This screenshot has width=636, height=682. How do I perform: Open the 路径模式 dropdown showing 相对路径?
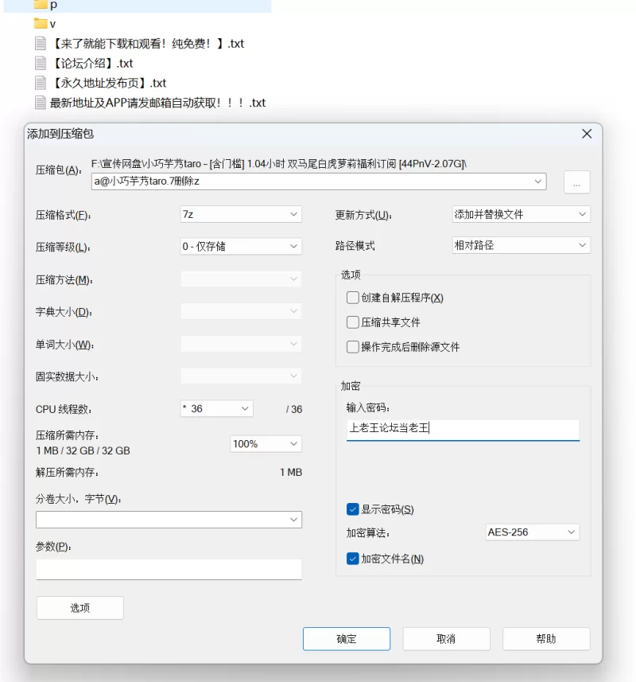click(521, 245)
